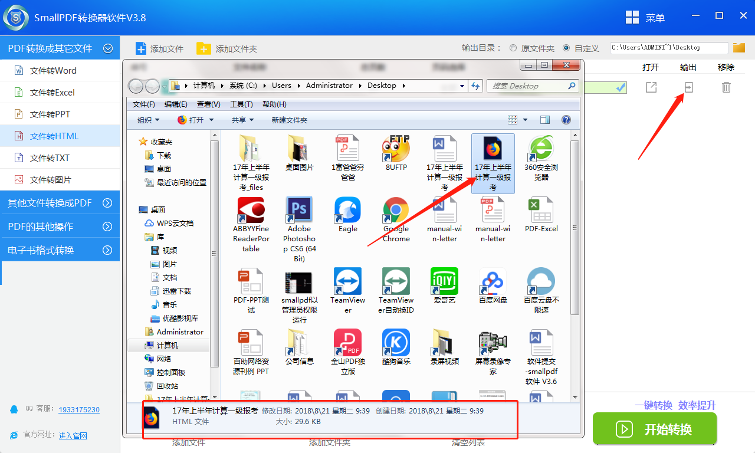Click the output-folder icon in SmallPDF list
The height and width of the screenshot is (453, 755).
(x=688, y=87)
